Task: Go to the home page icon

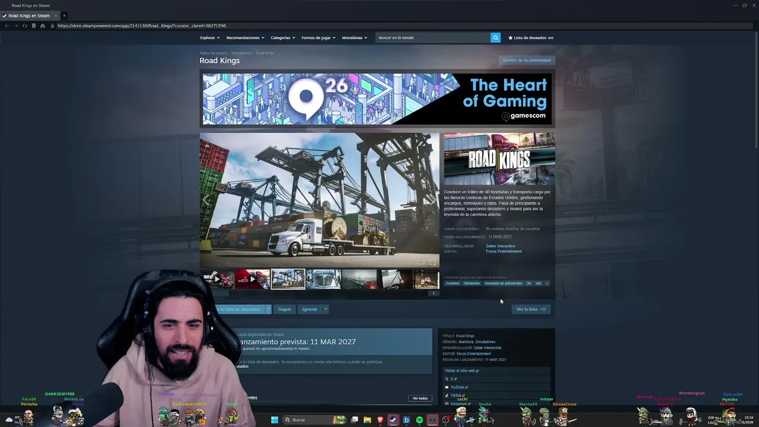Action: (x=43, y=26)
